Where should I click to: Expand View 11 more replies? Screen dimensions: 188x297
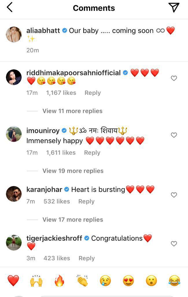[72, 111]
